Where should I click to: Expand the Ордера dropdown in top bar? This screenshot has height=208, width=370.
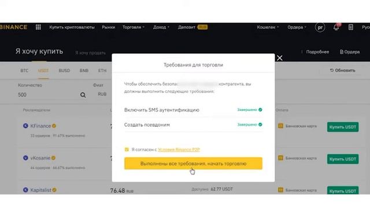click(x=297, y=27)
